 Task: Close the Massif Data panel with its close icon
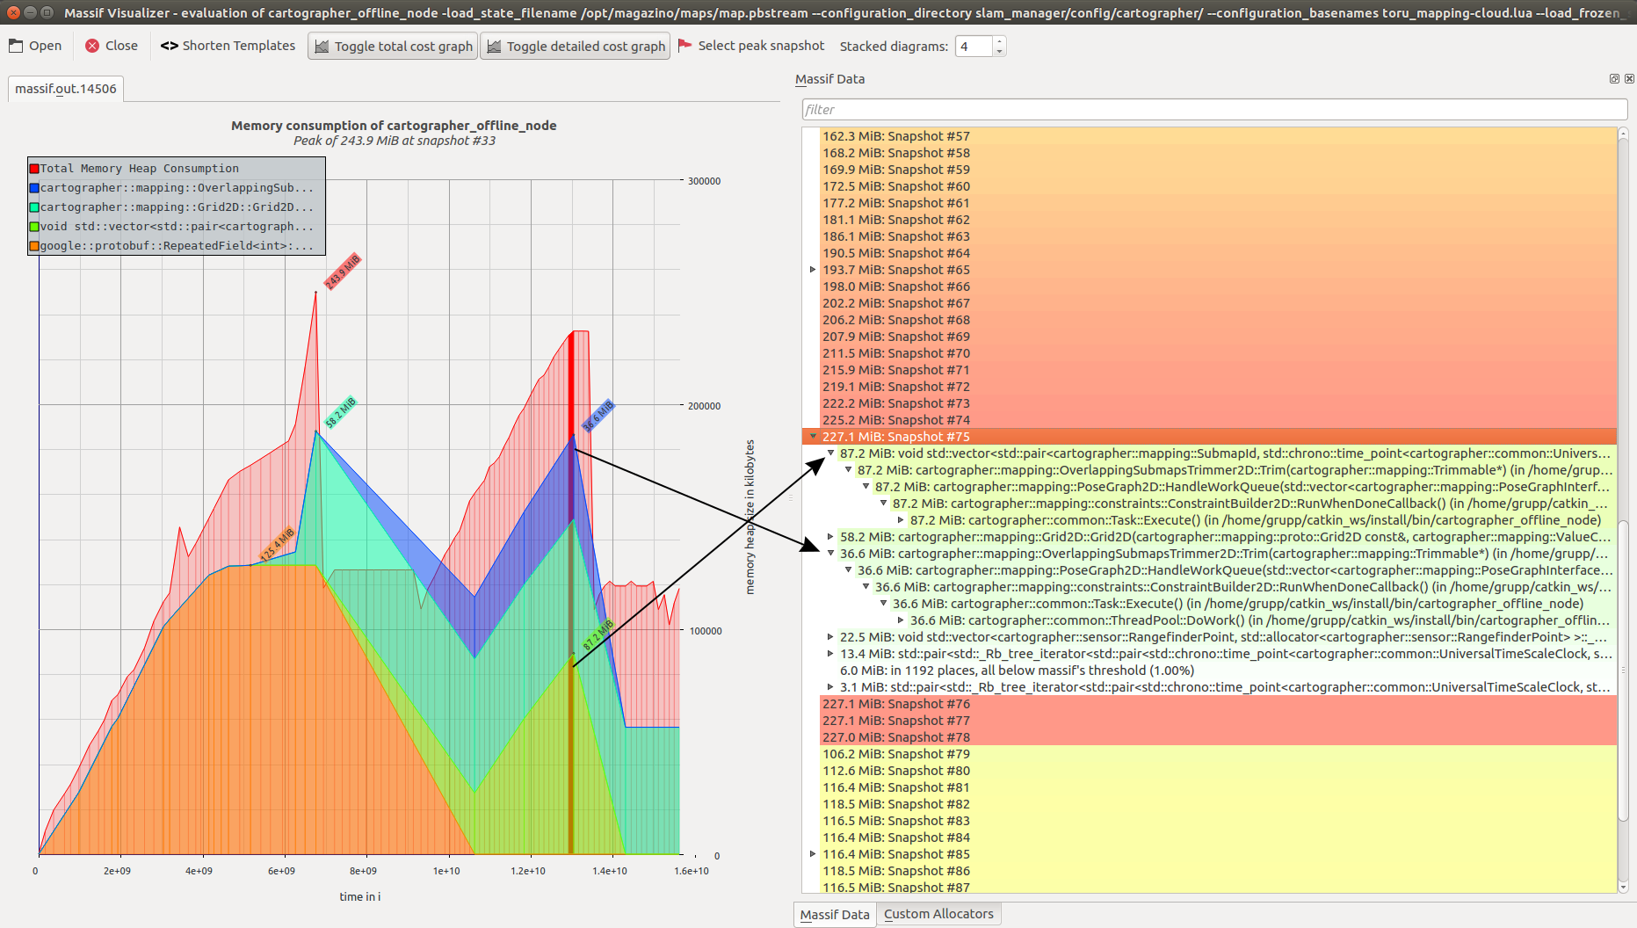point(1628,78)
